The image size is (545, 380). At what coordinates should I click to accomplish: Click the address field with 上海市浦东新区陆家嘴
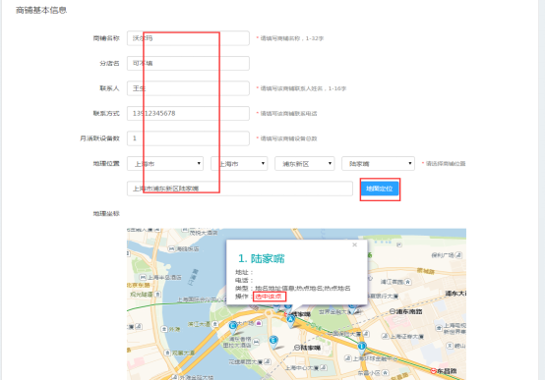pyautogui.click(x=240, y=189)
